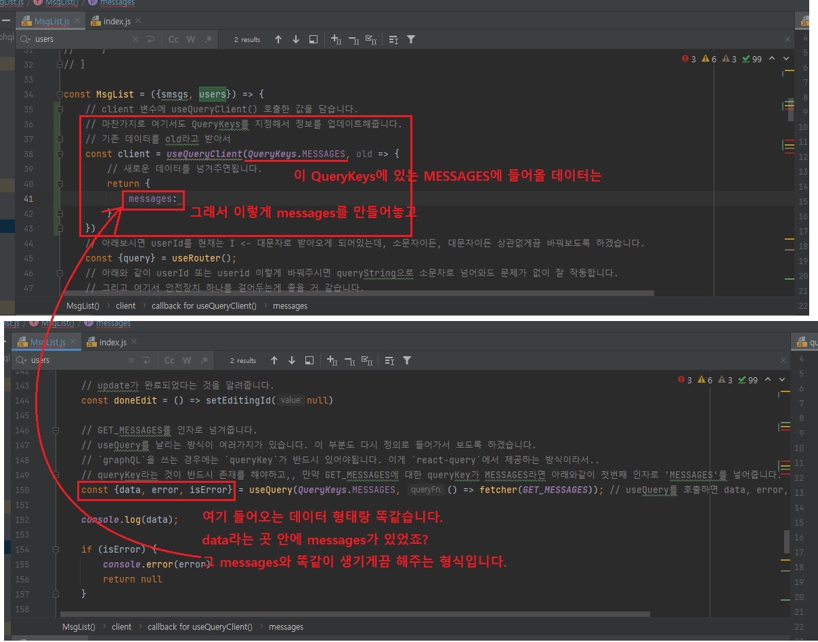
Task: Unselect occurrence icon in lower search bar
Action: (x=349, y=360)
